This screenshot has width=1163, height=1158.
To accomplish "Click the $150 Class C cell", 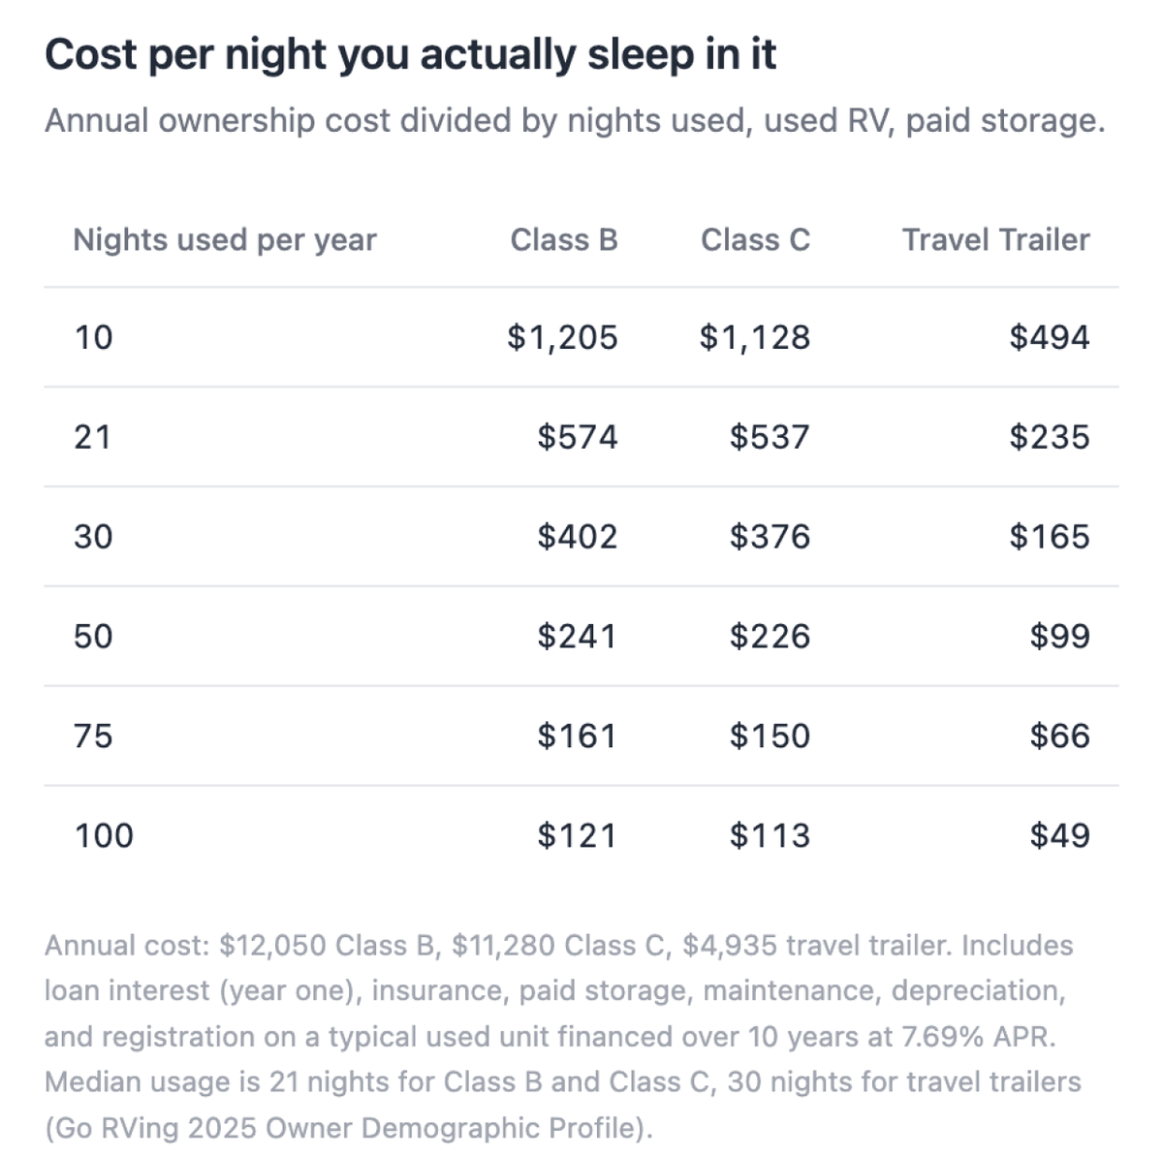I will tap(770, 736).
